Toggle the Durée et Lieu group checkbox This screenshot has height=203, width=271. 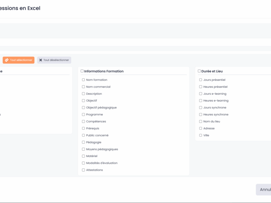199,71
